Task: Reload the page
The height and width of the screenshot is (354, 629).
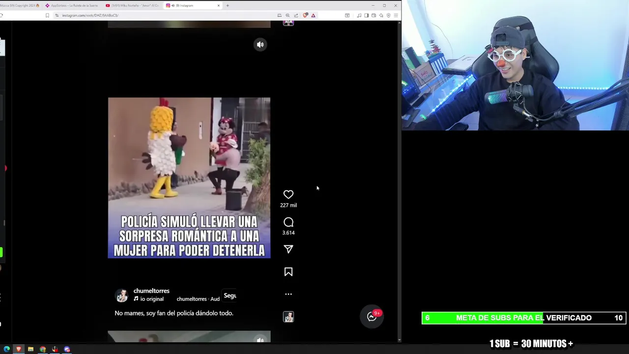Action: [x=1, y=15]
